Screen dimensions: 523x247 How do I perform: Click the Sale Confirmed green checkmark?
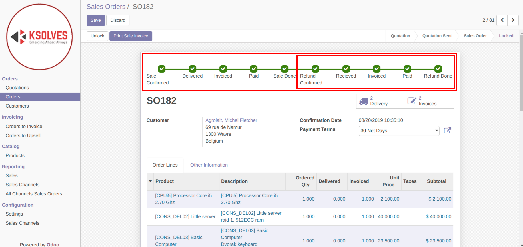162,69
